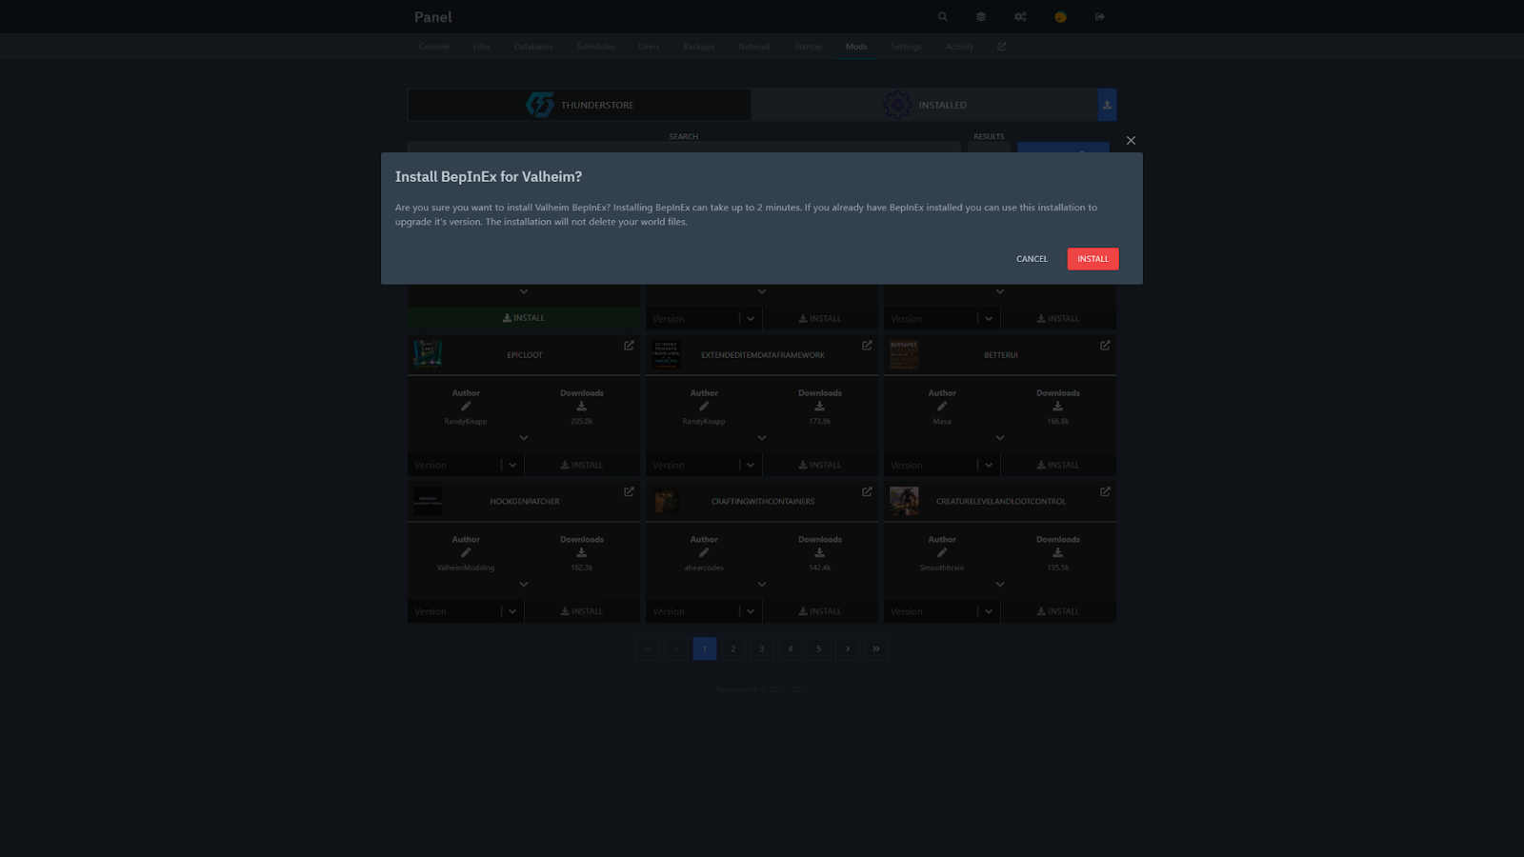Screen dimensions: 1524x857
Task: Switch to the Databases tab
Action: point(533,47)
